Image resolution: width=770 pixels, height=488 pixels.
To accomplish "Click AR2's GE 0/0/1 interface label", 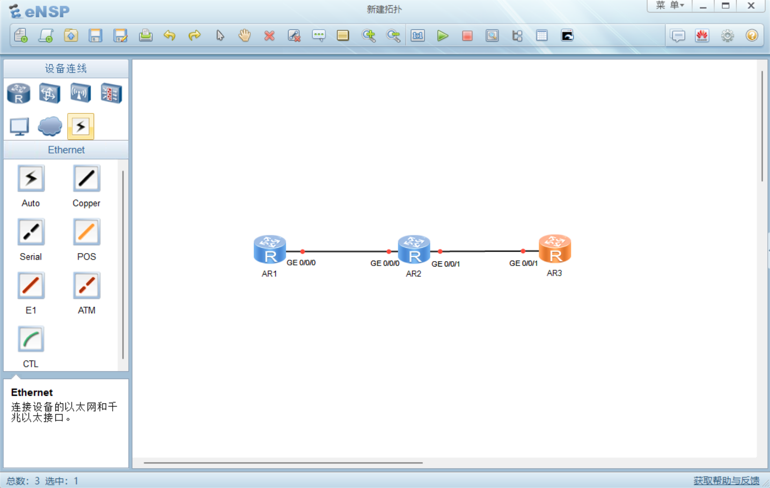I will (x=445, y=264).
